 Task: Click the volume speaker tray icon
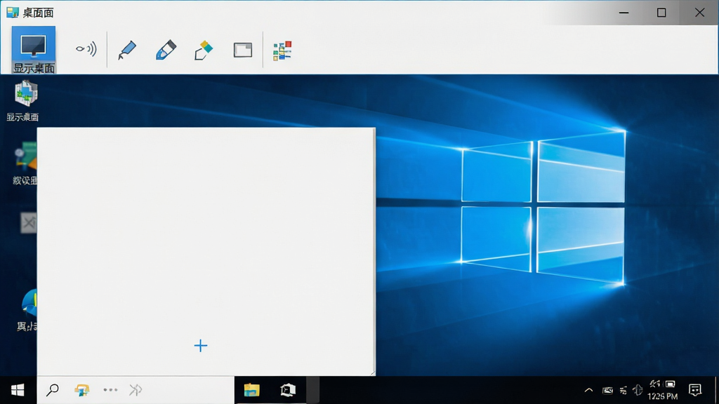click(638, 390)
